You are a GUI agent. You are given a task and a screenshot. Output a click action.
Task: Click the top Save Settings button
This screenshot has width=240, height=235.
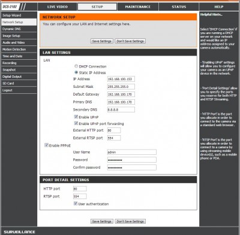pyautogui.click(x=102, y=41)
